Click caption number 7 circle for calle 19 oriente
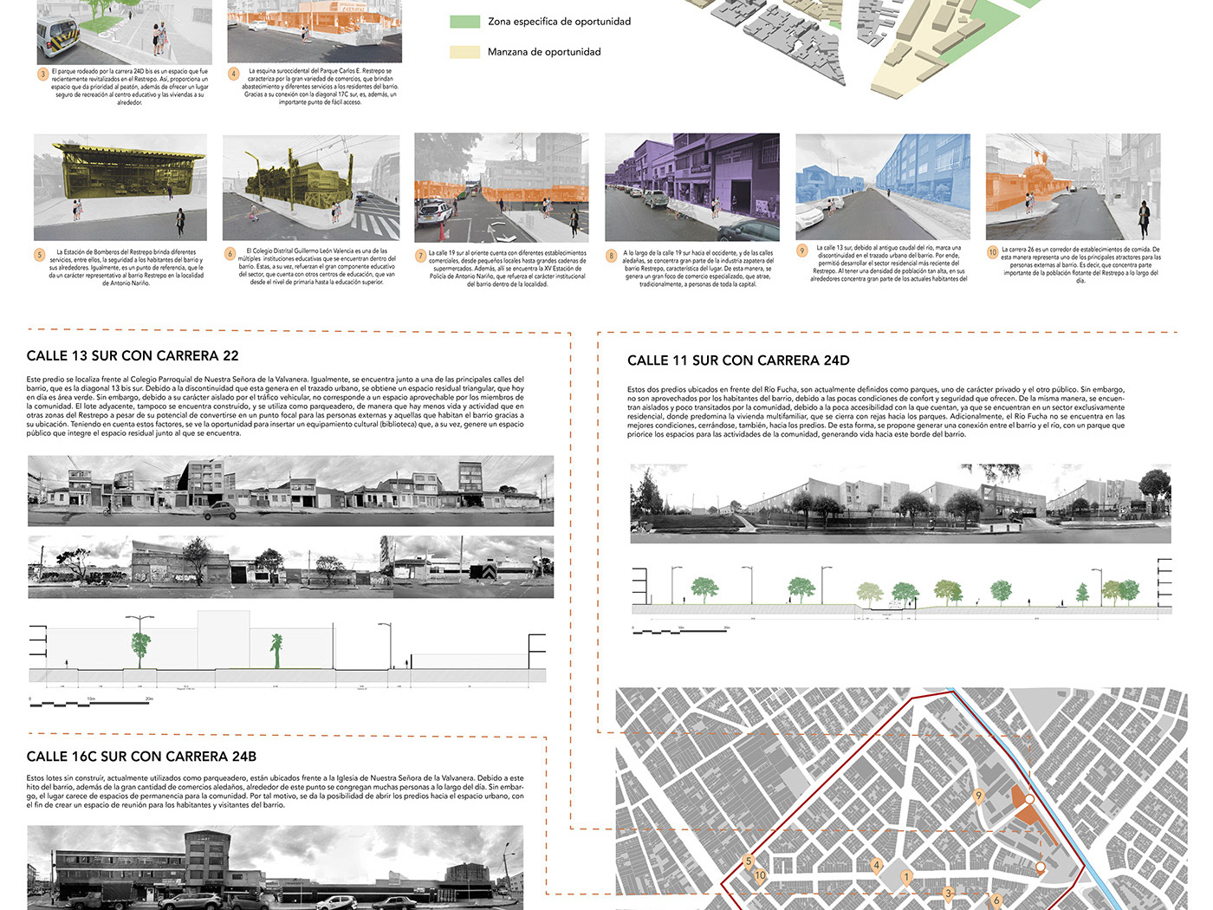Screen dimensions: 1213x910 coord(420,256)
